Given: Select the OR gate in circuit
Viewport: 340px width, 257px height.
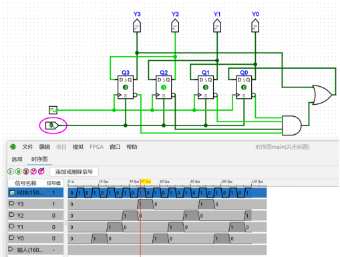Looking at the screenshot, I should [322, 95].
